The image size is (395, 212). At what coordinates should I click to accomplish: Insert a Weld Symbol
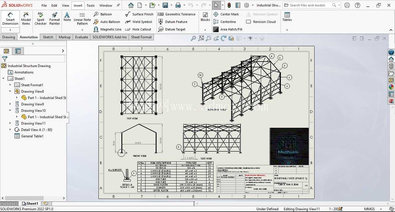[139, 22]
